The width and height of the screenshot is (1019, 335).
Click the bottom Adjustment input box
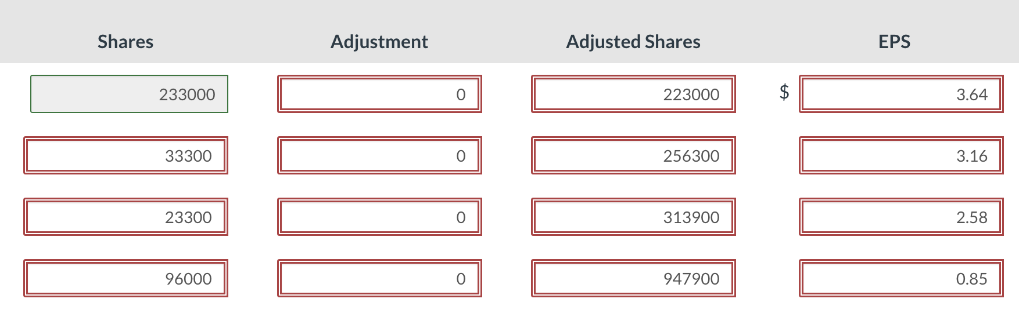tap(379, 278)
